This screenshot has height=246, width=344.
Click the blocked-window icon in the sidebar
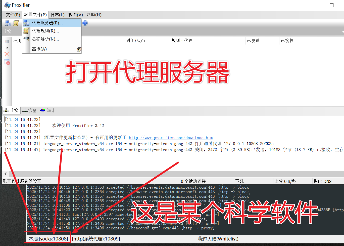[x=7, y=62]
